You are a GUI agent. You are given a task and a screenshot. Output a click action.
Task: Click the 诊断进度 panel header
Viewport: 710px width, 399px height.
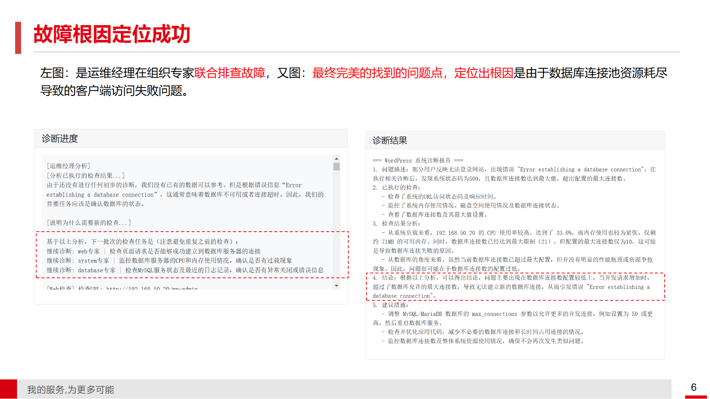pyautogui.click(x=60, y=139)
